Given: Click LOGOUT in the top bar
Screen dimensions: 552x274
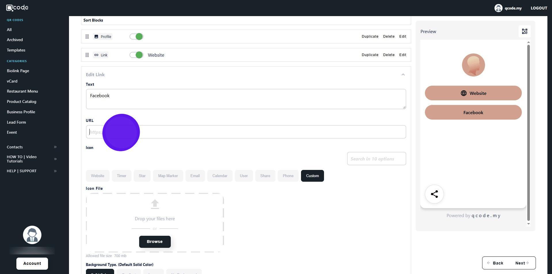Looking at the screenshot, I should [539, 8].
